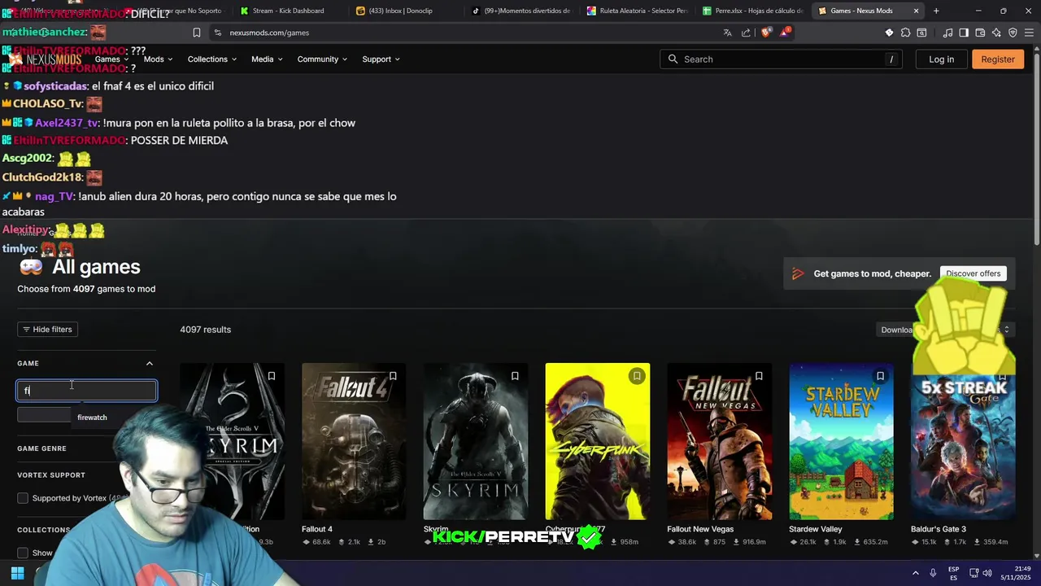This screenshot has width=1041, height=586.
Task: Bookmark the Skyrim Special Edition game card
Action: click(x=272, y=376)
